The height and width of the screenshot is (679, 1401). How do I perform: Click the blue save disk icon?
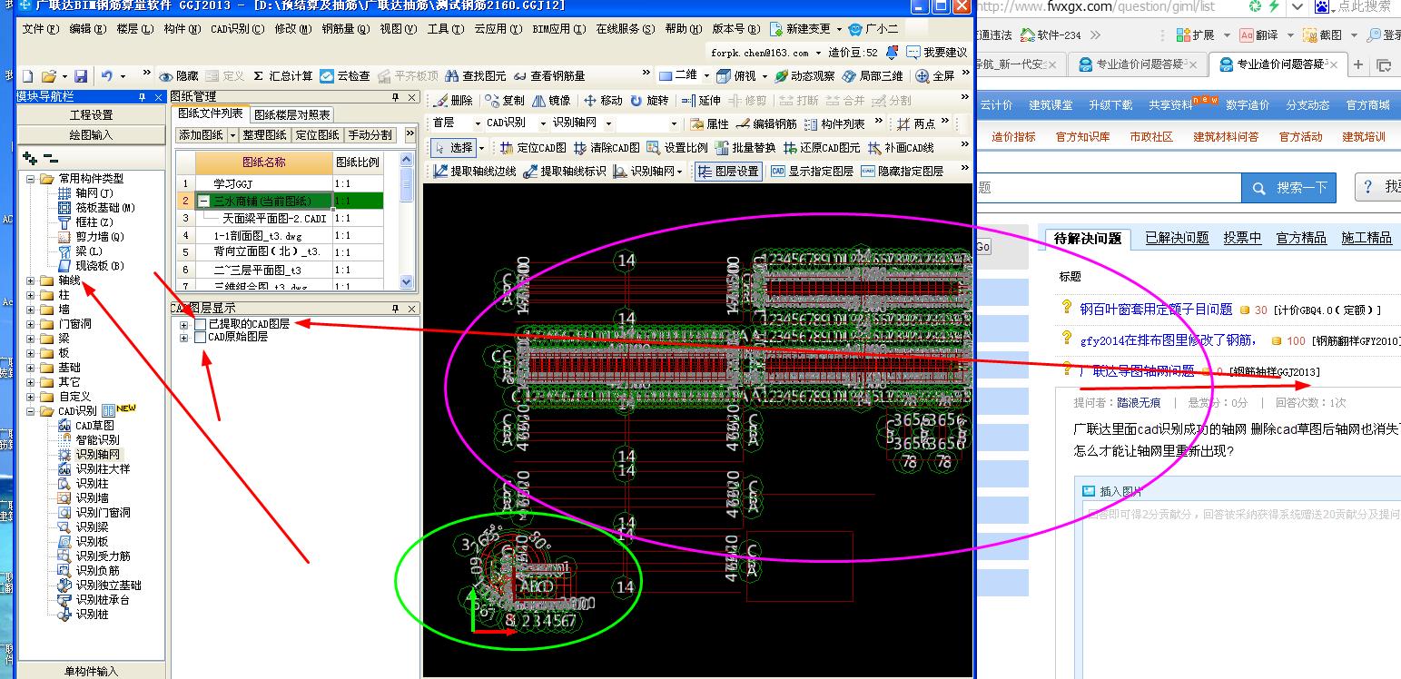pos(81,76)
